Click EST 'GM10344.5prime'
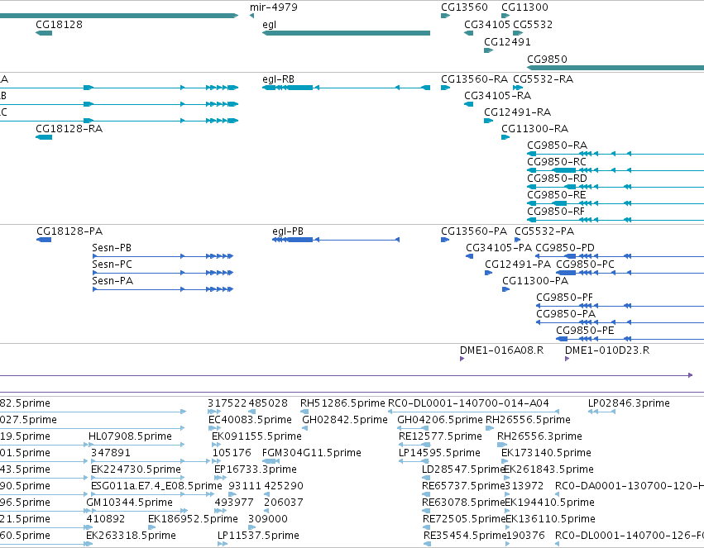Viewport: 704px width, 548px height. (129, 503)
